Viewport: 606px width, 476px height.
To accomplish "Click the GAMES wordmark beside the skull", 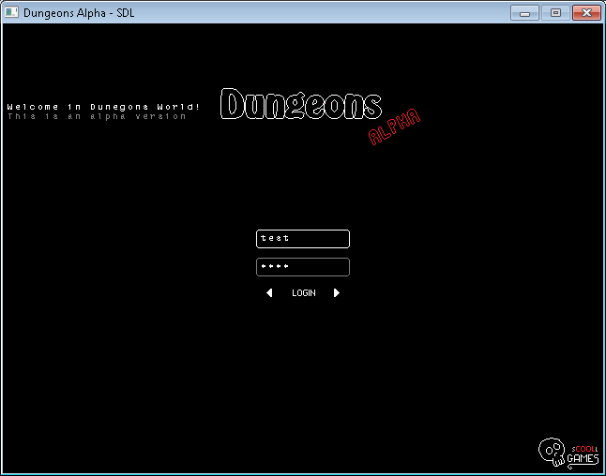I will coord(583,459).
